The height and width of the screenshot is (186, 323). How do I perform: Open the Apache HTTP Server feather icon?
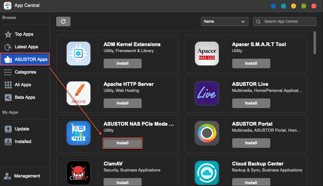78,93
